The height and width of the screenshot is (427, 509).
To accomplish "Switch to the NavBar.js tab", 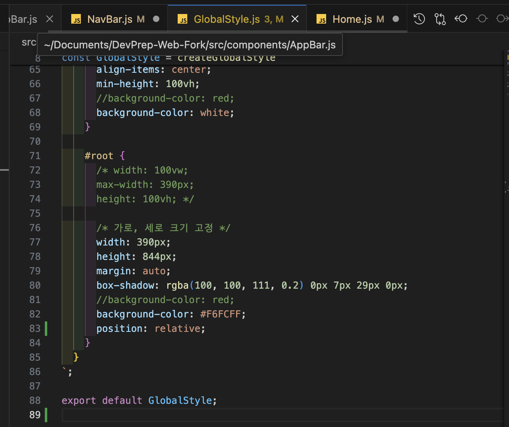I will 110,19.
